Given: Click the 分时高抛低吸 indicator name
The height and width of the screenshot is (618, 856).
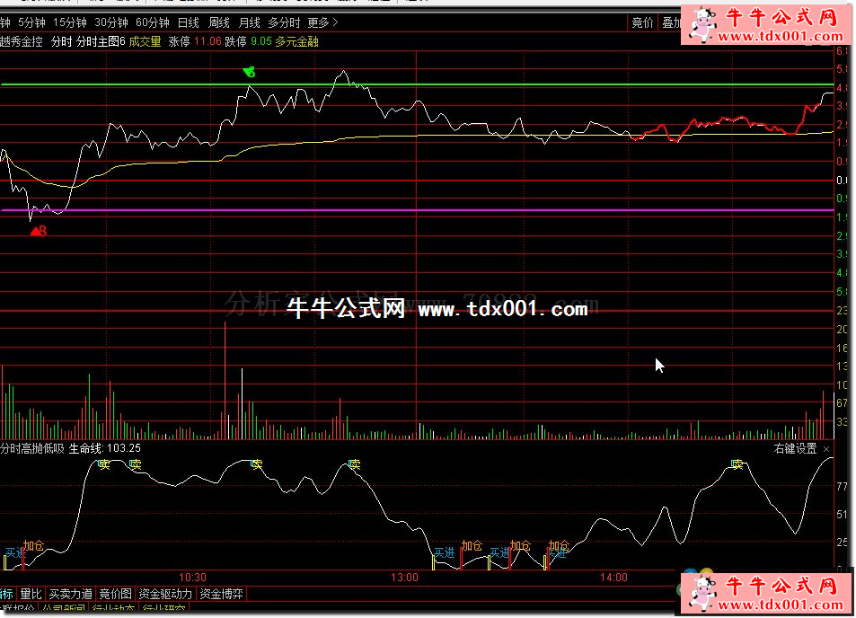Looking at the screenshot, I should 32,448.
